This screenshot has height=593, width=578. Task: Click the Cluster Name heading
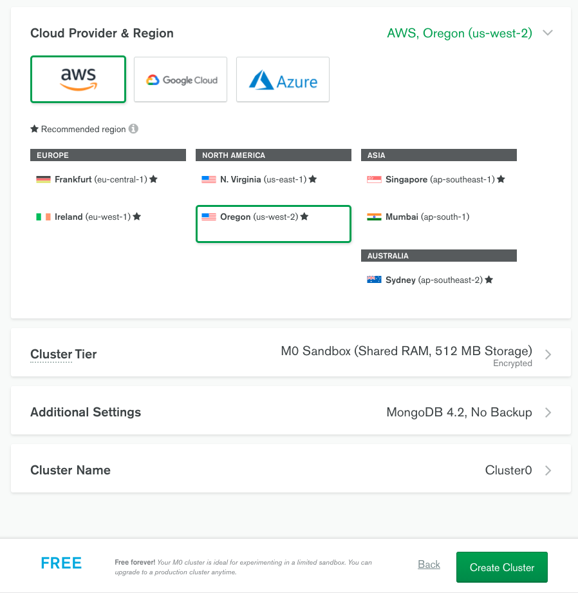(70, 470)
